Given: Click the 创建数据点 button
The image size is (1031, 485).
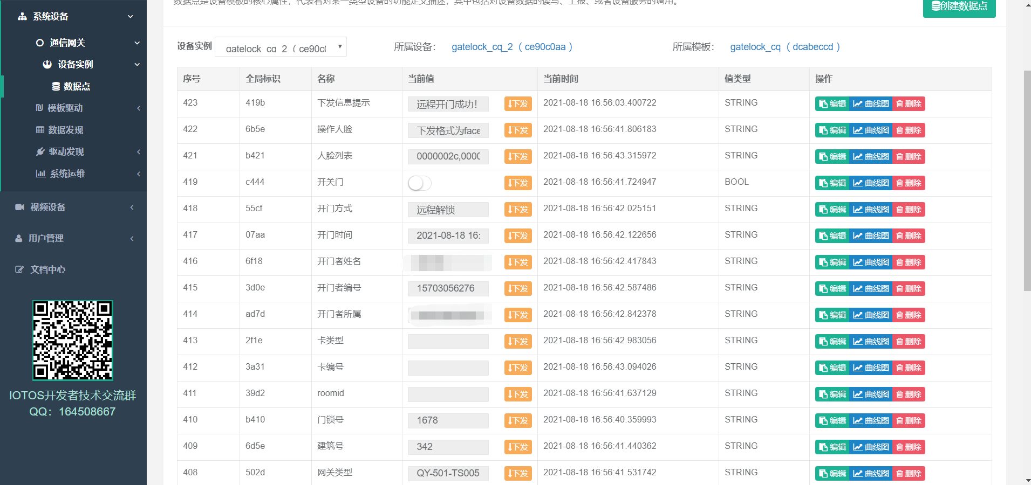Looking at the screenshot, I should point(959,6).
